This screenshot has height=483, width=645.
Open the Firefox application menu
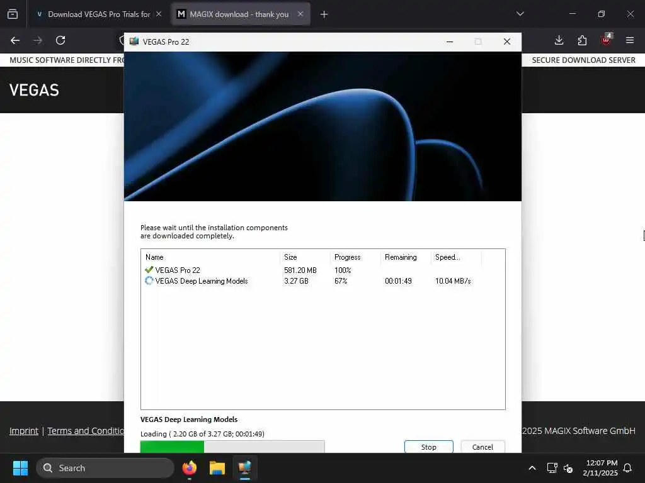pyautogui.click(x=630, y=40)
